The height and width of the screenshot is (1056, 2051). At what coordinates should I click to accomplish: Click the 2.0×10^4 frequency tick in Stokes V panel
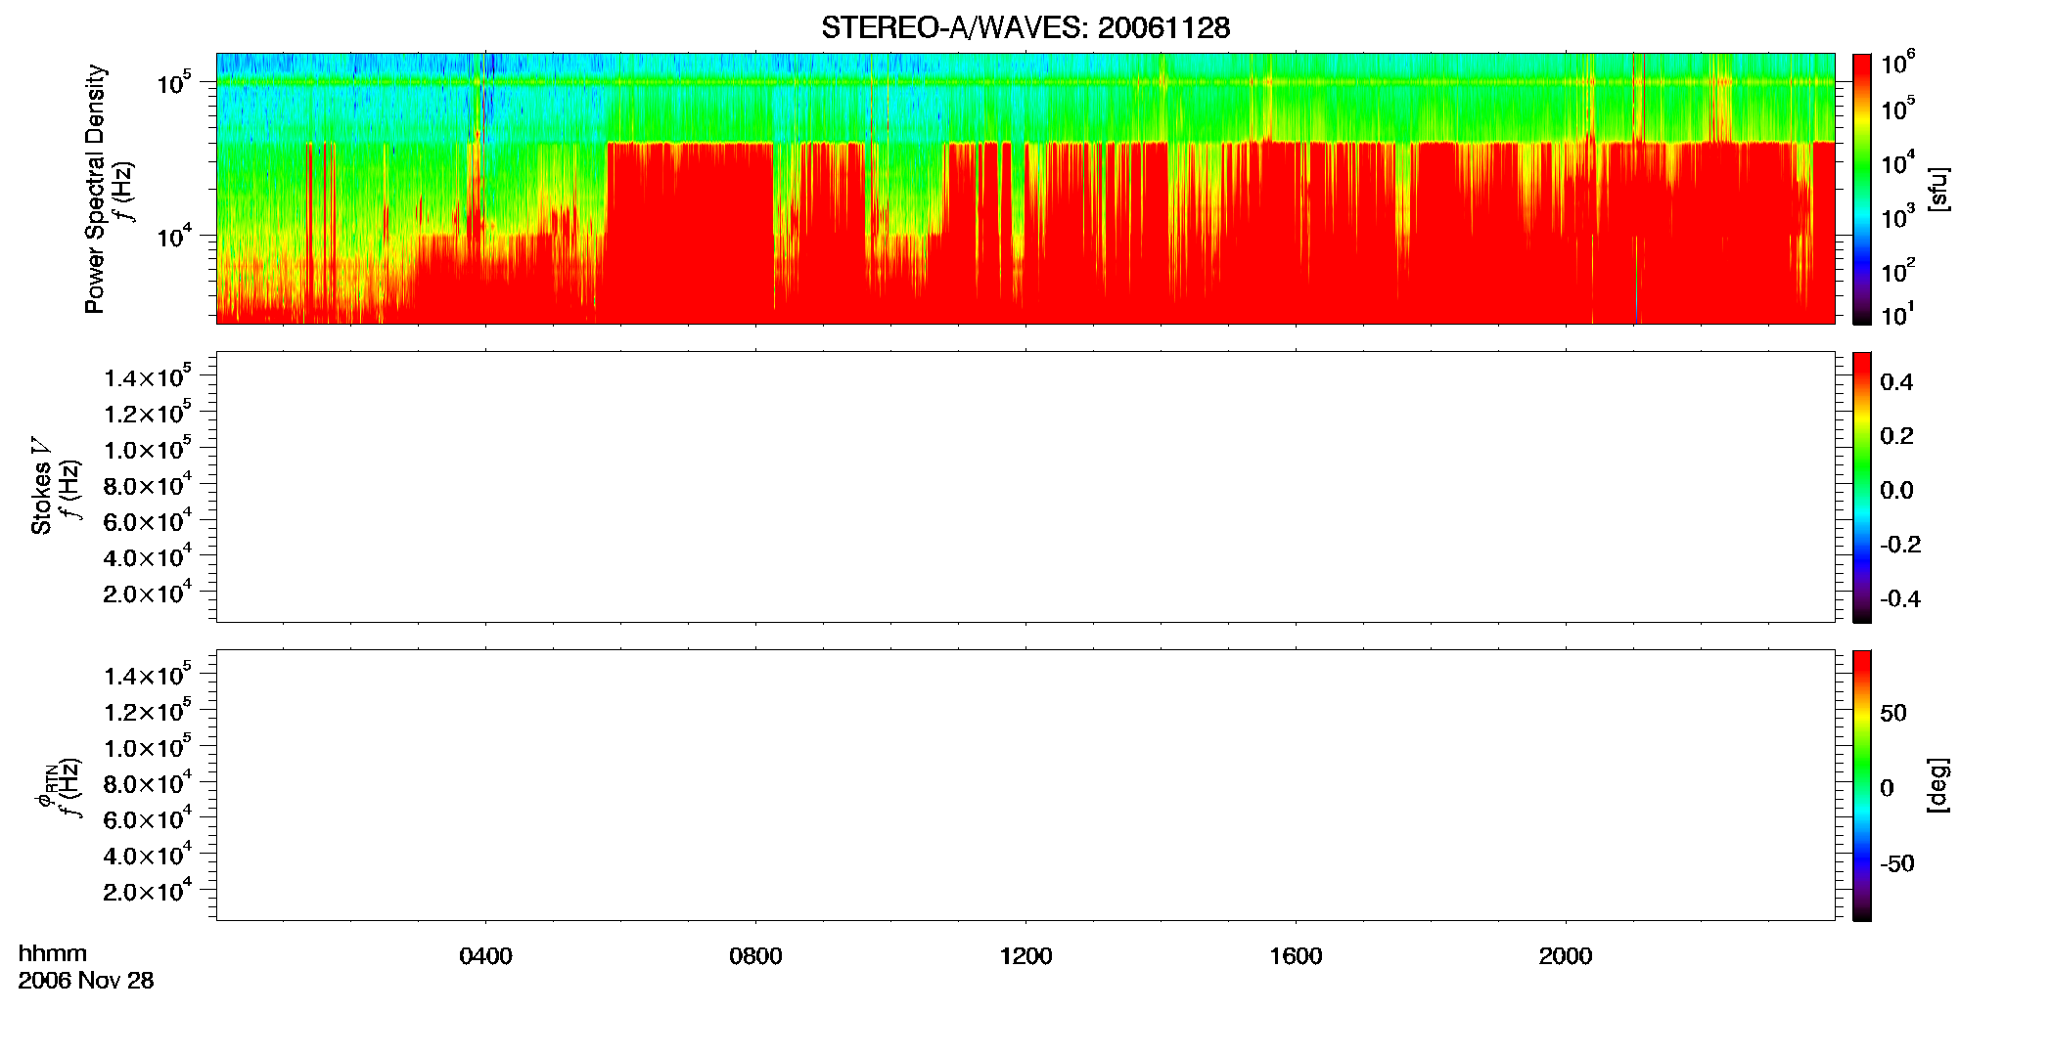tap(148, 593)
